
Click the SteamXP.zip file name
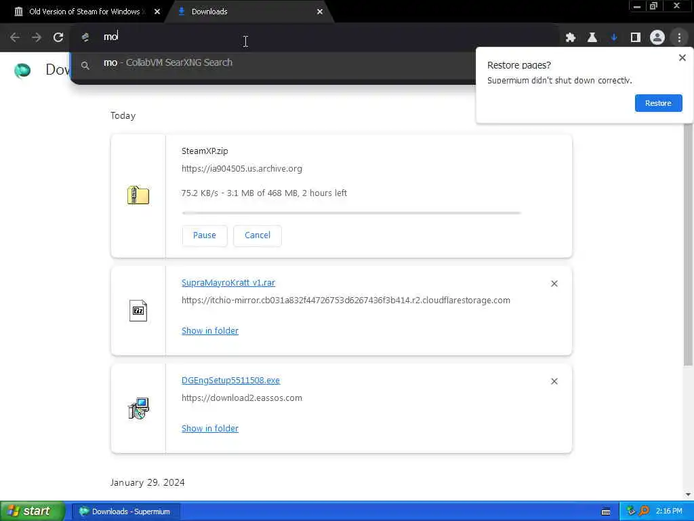point(205,151)
